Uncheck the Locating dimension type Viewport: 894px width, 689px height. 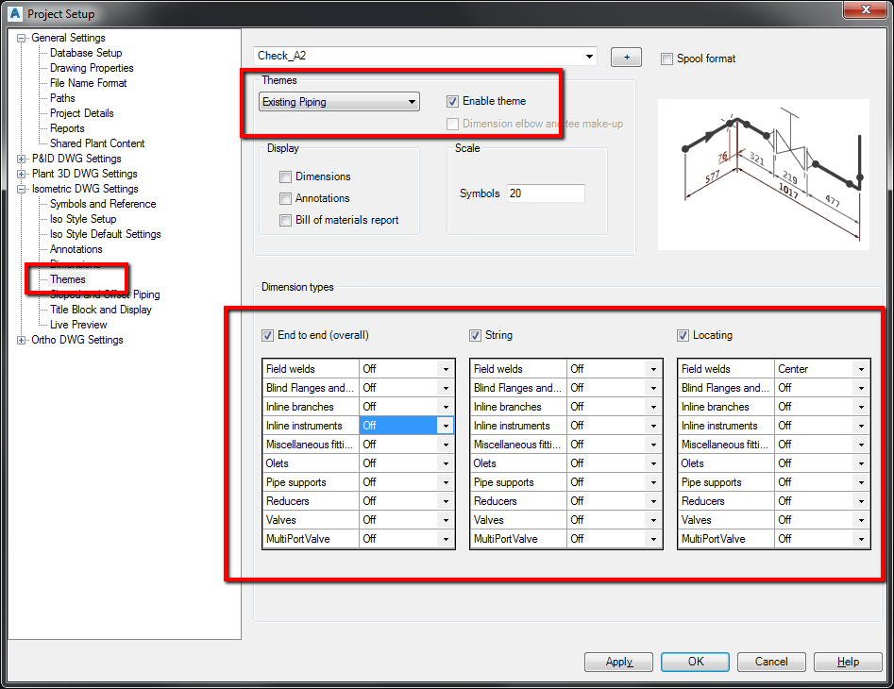[x=683, y=335]
